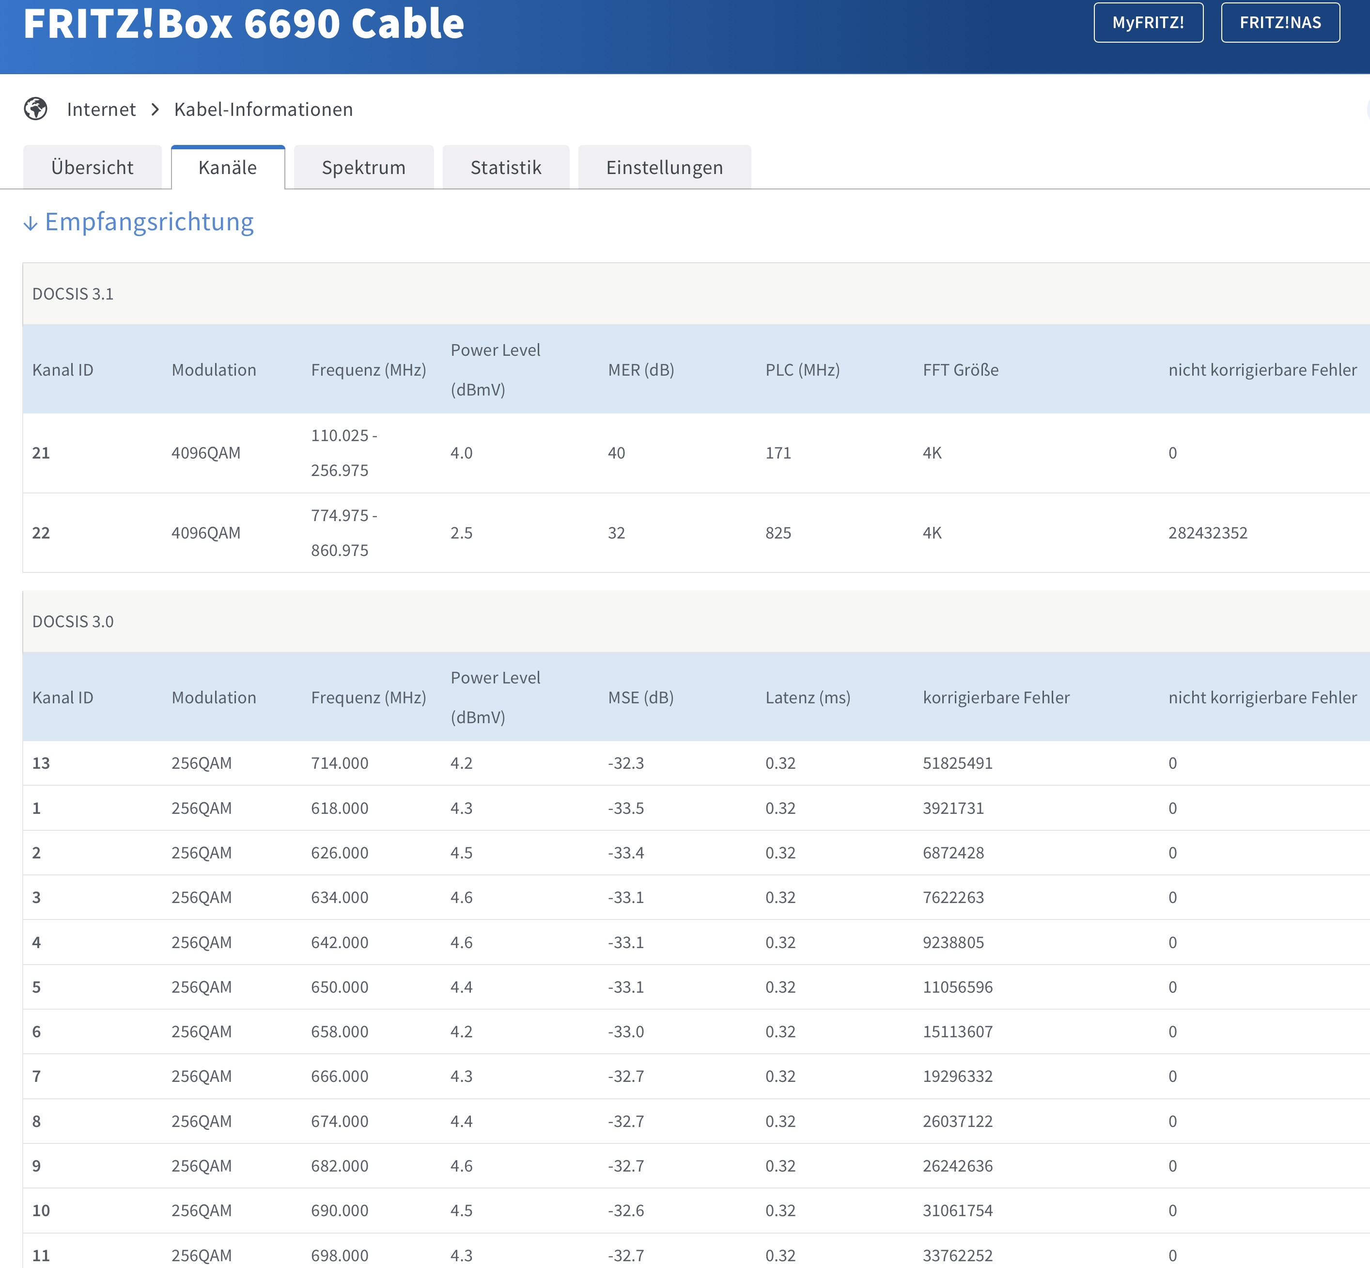Select the Kanäle tab
This screenshot has width=1370, height=1268.
coord(228,167)
